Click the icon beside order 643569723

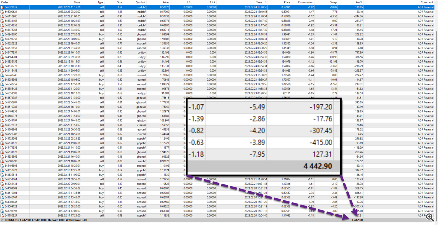2,206
